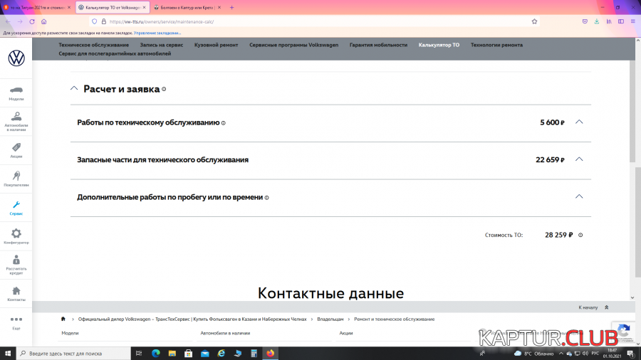Open Кузовной ремонт menu item
The width and height of the screenshot is (641, 360).
(x=217, y=45)
